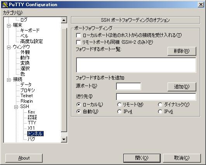Open the Rlogin category

click(27, 101)
